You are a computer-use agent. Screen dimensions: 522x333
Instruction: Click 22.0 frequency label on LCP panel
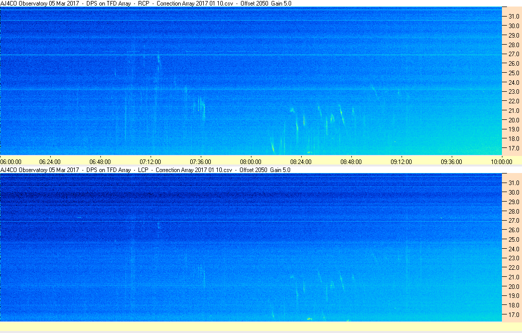[x=513, y=267]
